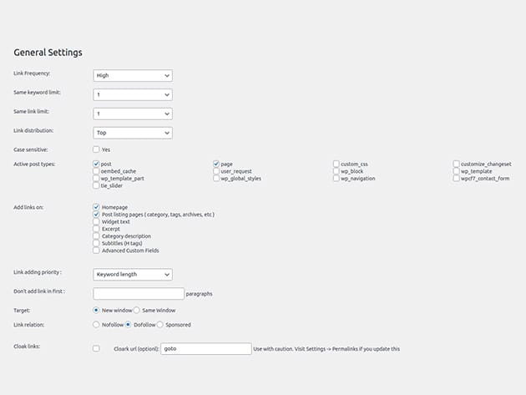526x395 pixels.
Task: Enable adding links on Widget text
Action: 97,221
